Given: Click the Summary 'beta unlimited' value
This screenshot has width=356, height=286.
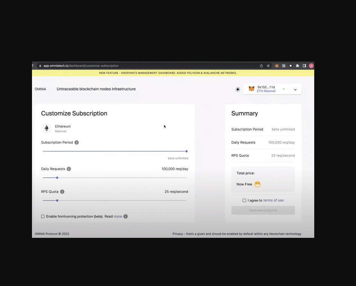Looking at the screenshot, I should (283, 129).
